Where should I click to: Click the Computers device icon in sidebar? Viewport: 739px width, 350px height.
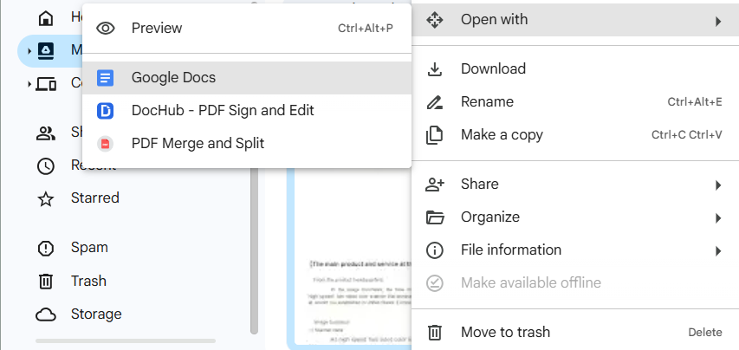coord(46,84)
